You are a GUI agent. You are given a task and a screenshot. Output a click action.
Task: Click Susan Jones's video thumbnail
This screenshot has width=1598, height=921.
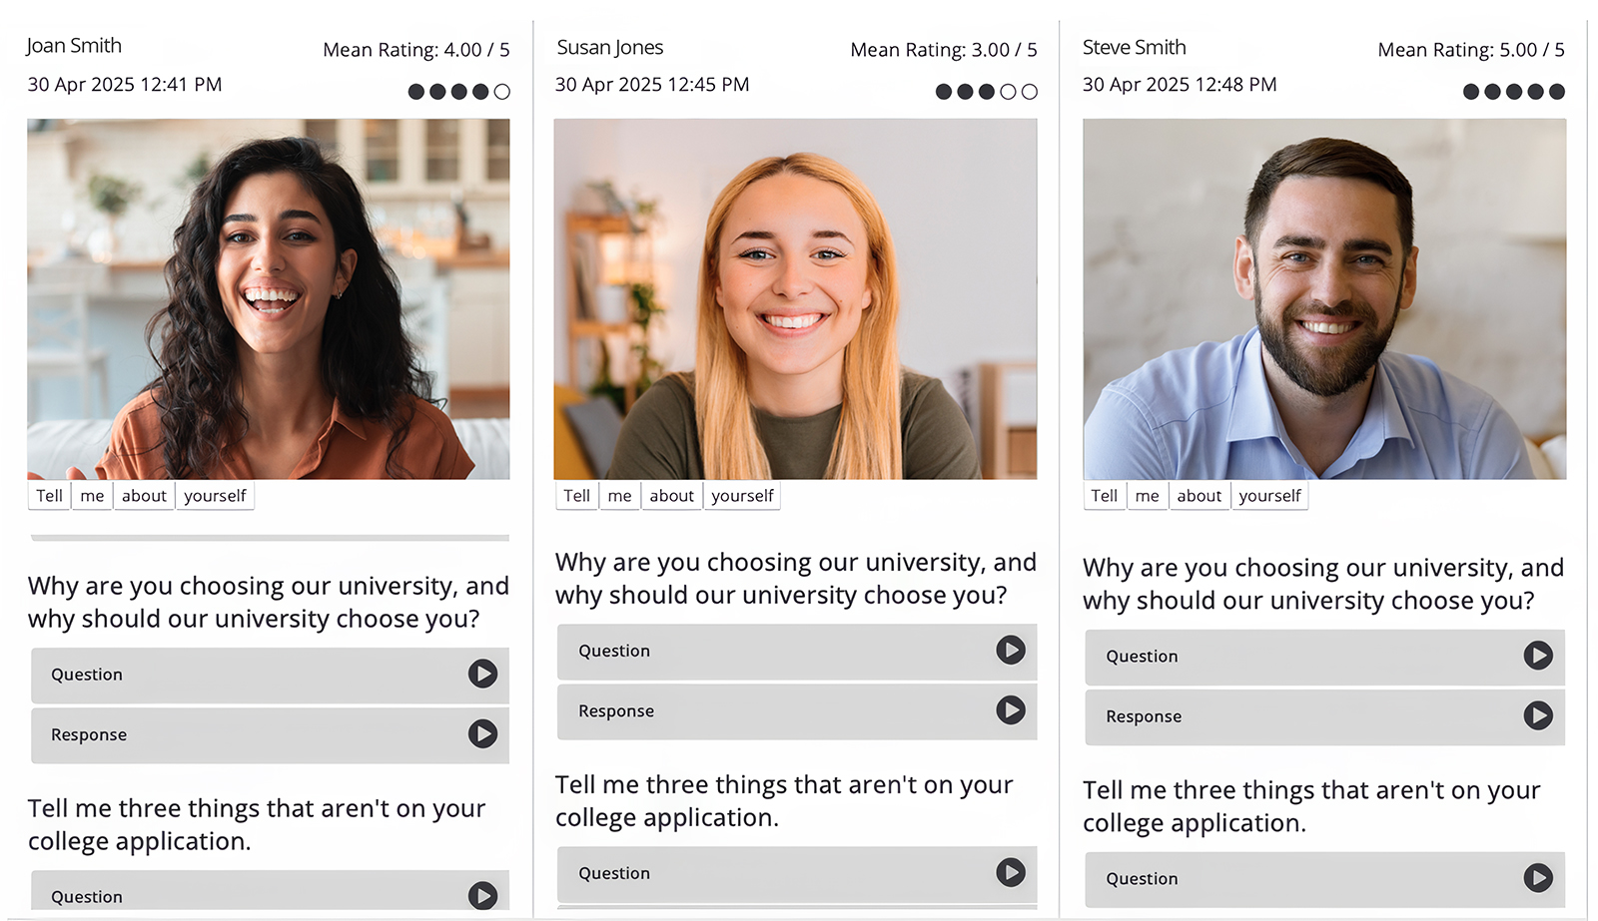(795, 298)
